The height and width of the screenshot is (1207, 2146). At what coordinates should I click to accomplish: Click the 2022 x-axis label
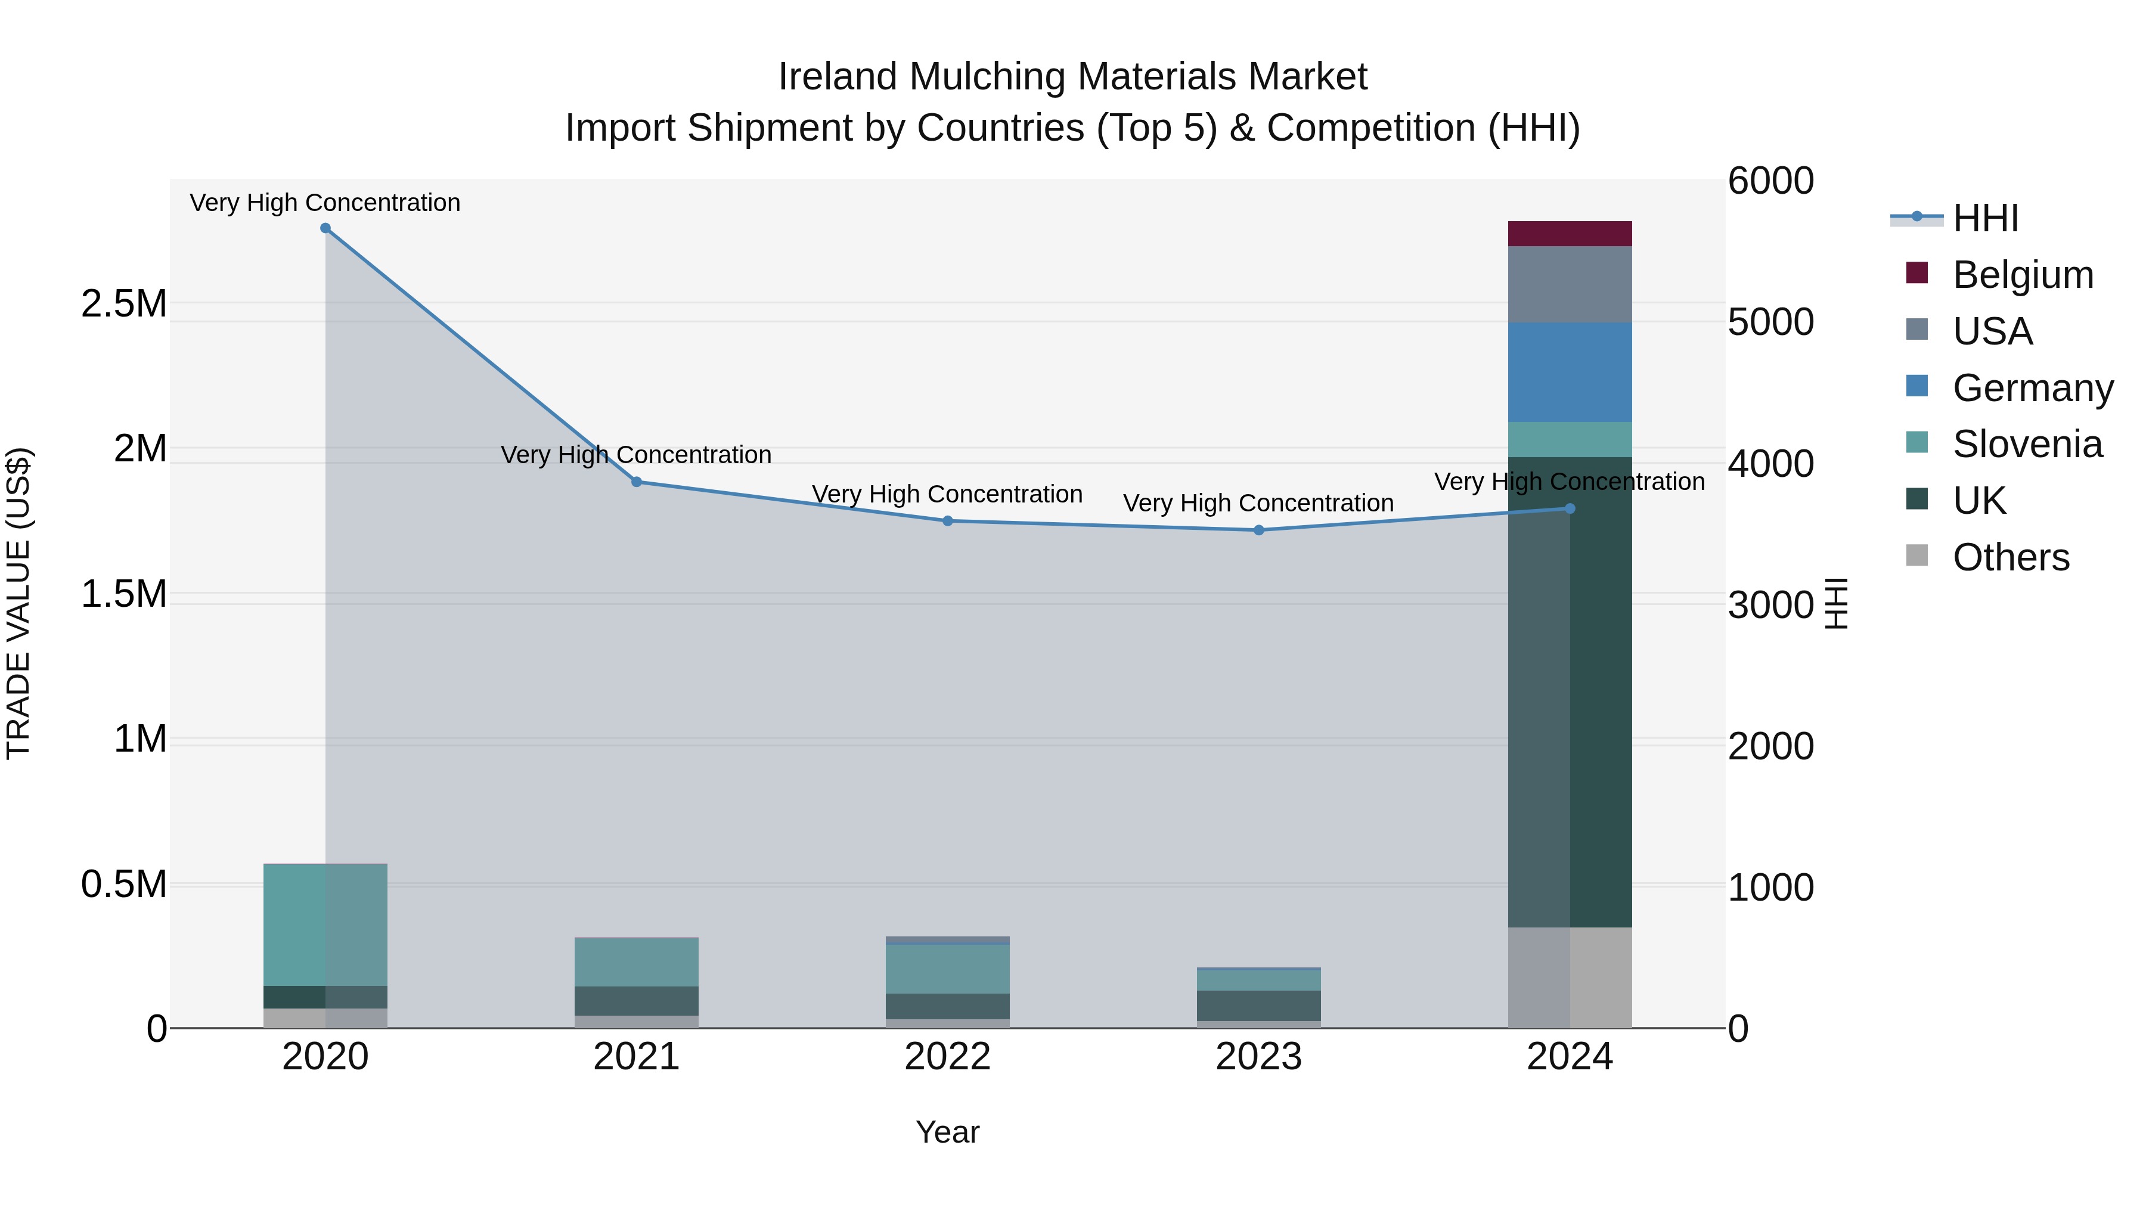[948, 1057]
